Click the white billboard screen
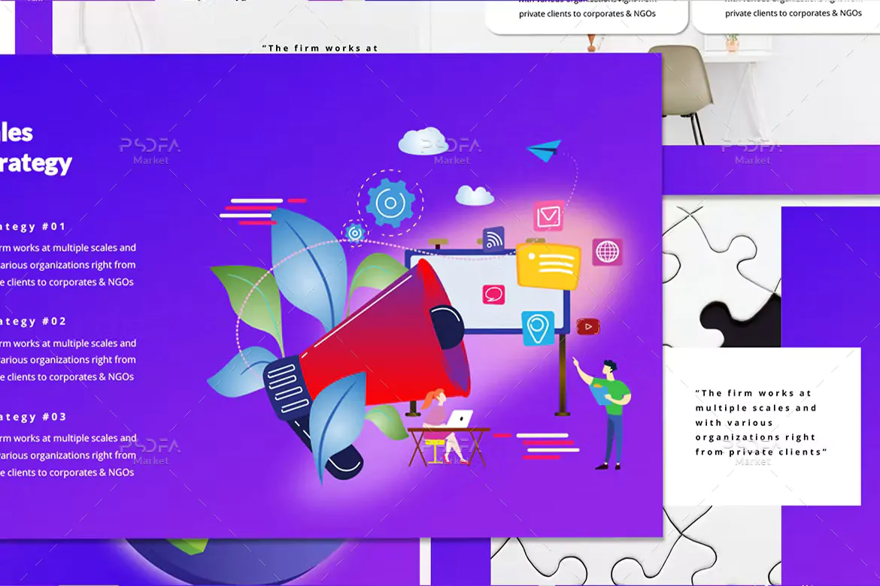Viewport: 880px width, 586px height. click(487, 293)
